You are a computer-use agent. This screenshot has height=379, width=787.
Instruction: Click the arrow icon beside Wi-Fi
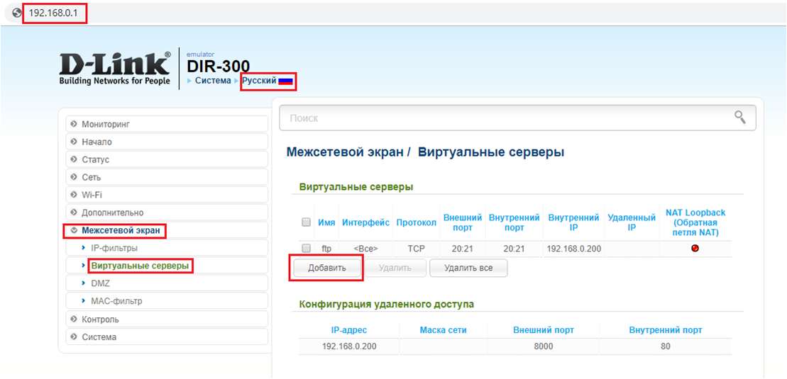(74, 195)
